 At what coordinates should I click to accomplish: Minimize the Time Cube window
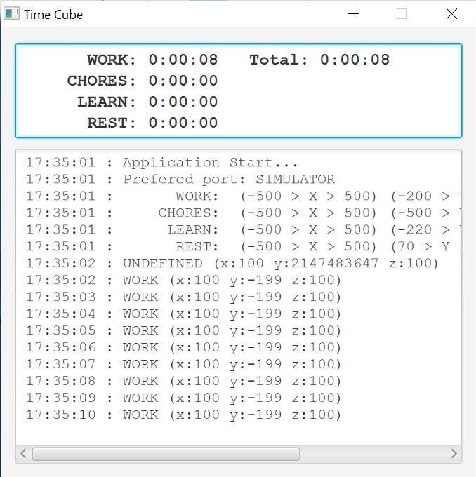[353, 14]
